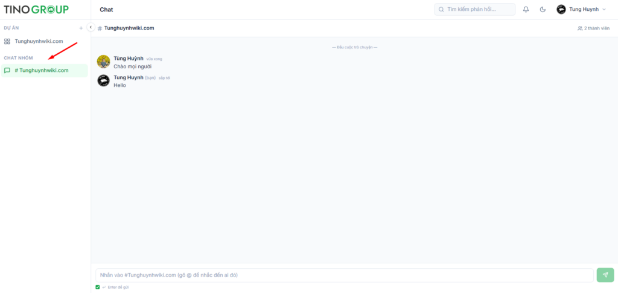This screenshot has width=618, height=293.
Task: Toggle dark mode moon icon
Action: pos(543,10)
